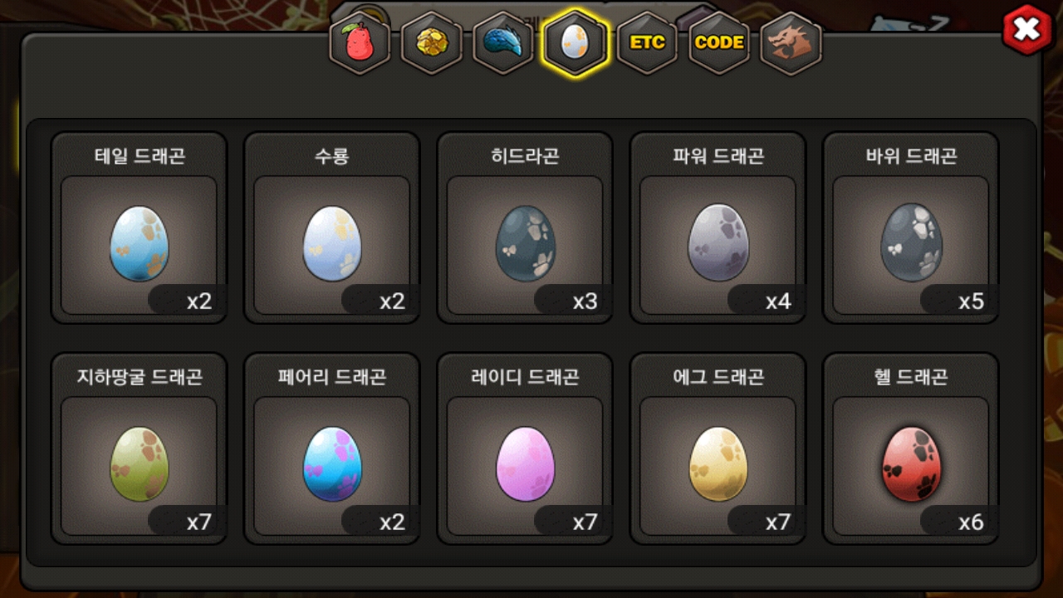Switch to the gold nugget tab
Viewport: 1063px width, 598px height.
pyautogui.click(x=432, y=42)
